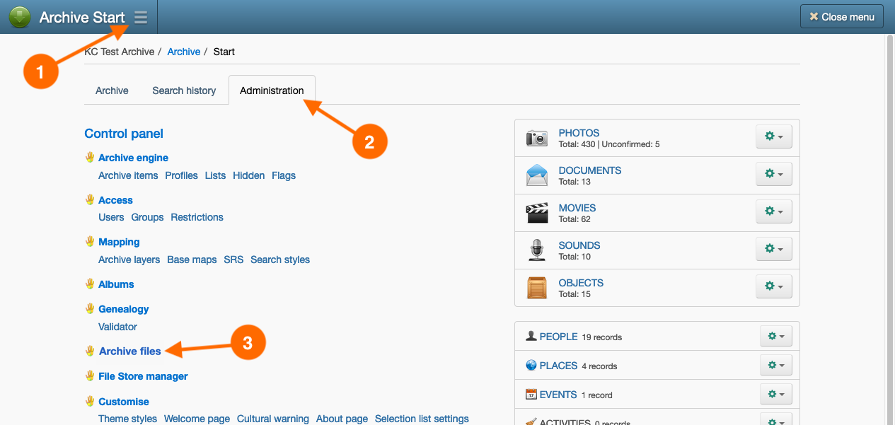Click the Movies clapperboard icon
The height and width of the screenshot is (425, 895).
point(537,213)
